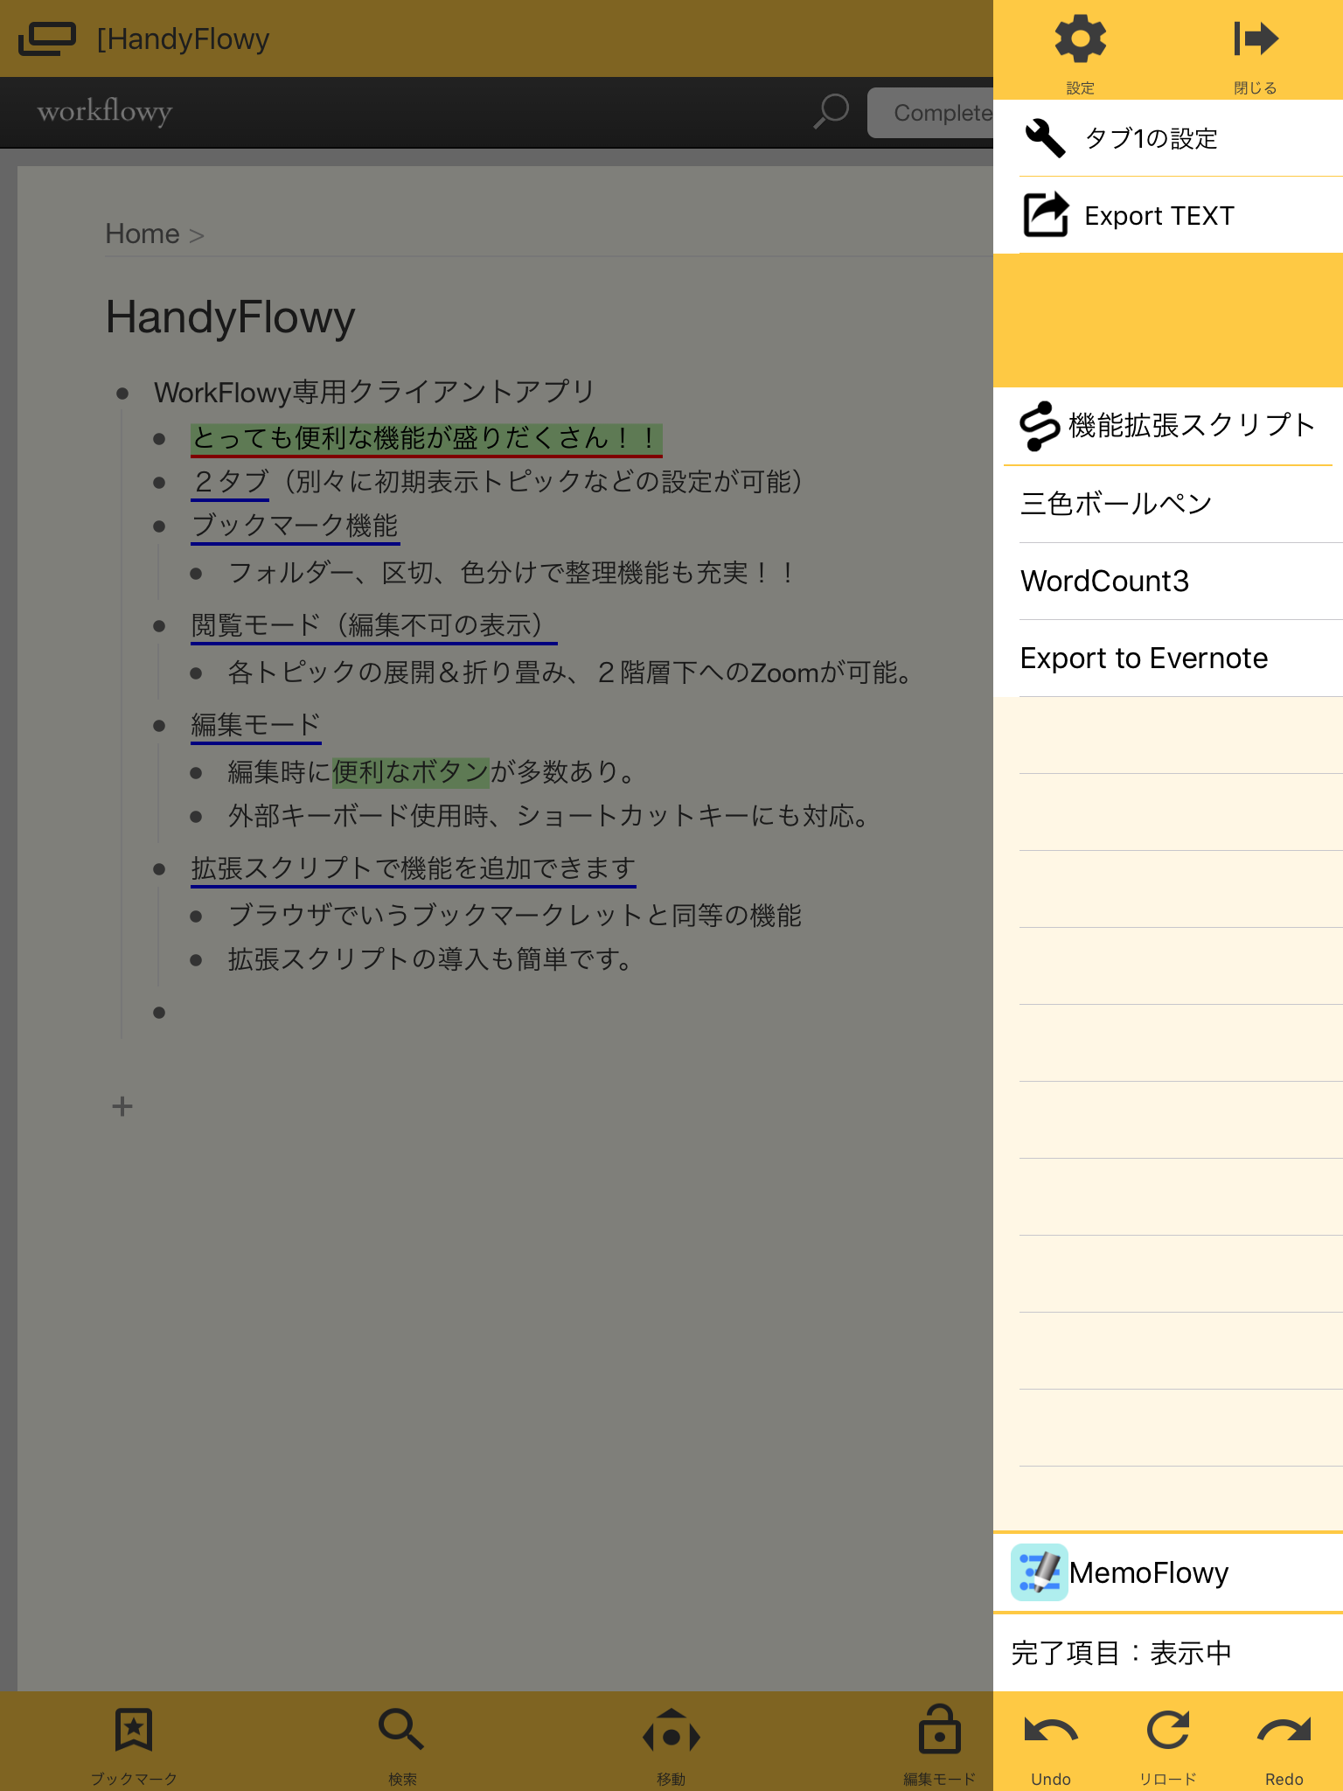
Task: Click text 外部キーボード使用時 line
Action: (x=548, y=816)
